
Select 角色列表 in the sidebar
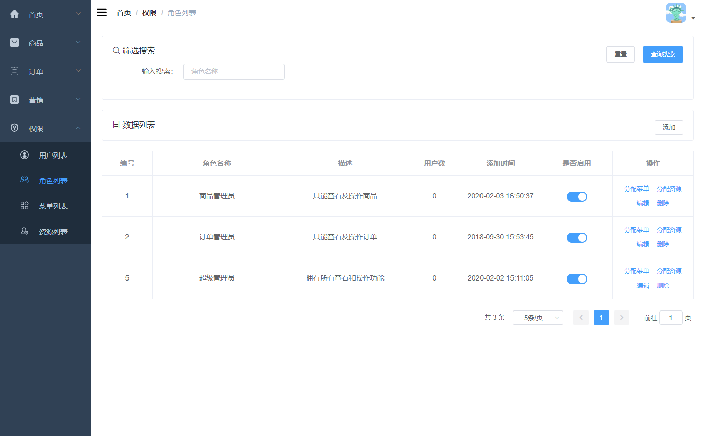click(x=53, y=181)
